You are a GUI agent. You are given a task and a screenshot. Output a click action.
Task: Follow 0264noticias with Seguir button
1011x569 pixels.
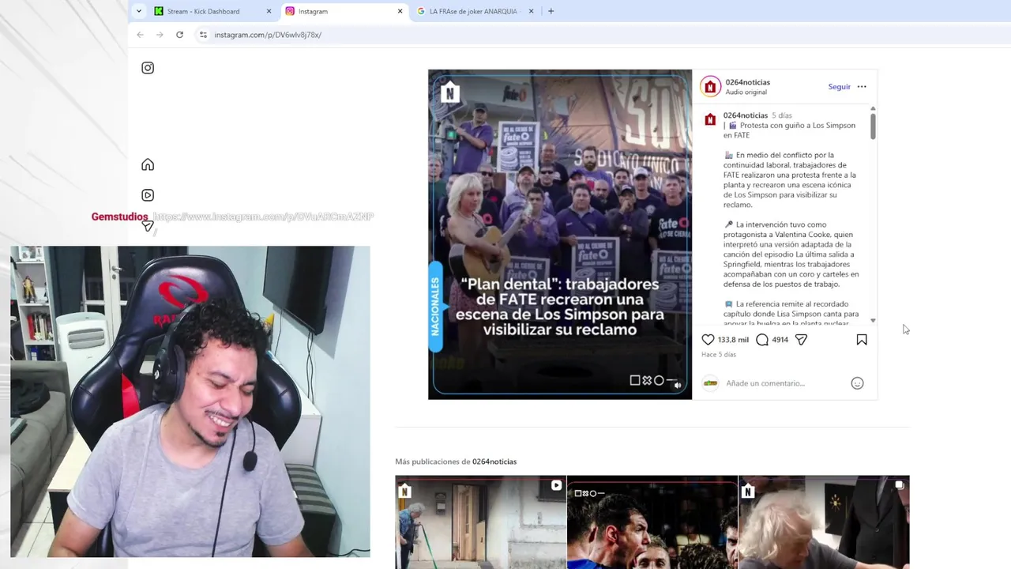pos(839,87)
